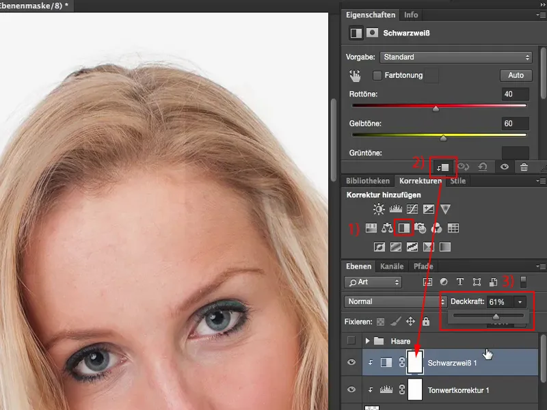Viewport: 547px width, 410px height.
Task: Open Eigenschaften panel flyout menu
Action: click(x=540, y=15)
